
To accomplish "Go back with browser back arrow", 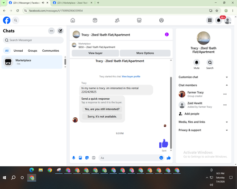I will pos(4,10).
